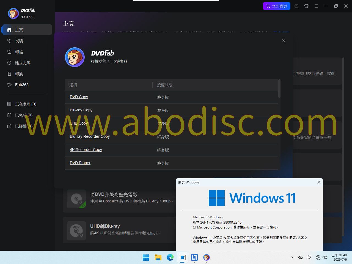Open the mail messages icon in title bar
This screenshot has width=352, height=264.
pyautogui.click(x=296, y=6)
